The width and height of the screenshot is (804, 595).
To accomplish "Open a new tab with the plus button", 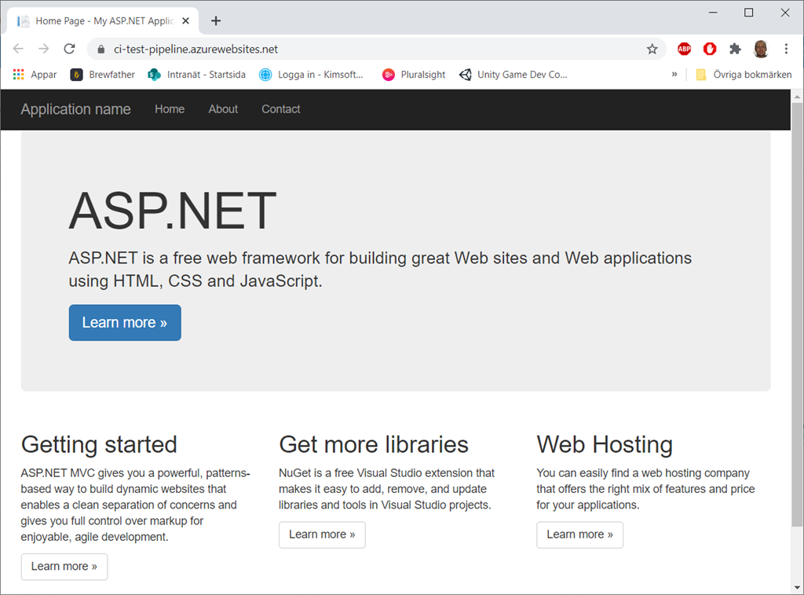I will click(x=216, y=20).
